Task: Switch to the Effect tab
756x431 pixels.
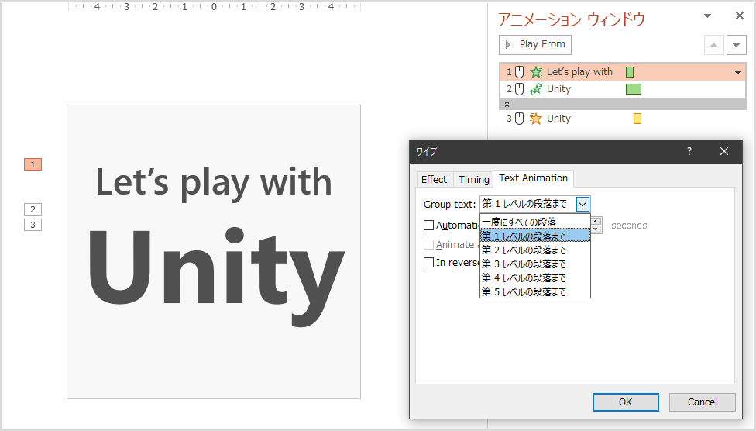Action: pos(434,180)
